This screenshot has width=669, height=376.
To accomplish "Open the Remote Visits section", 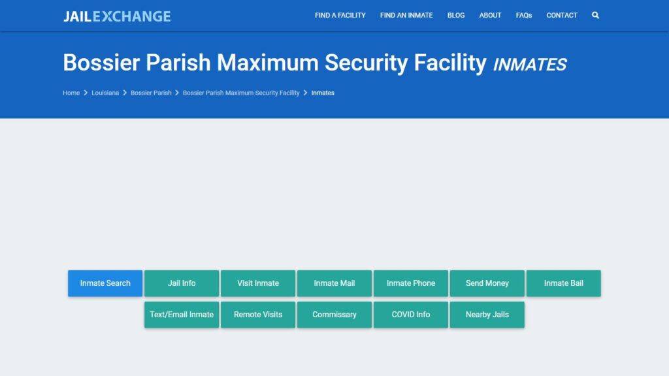I will tap(257, 315).
